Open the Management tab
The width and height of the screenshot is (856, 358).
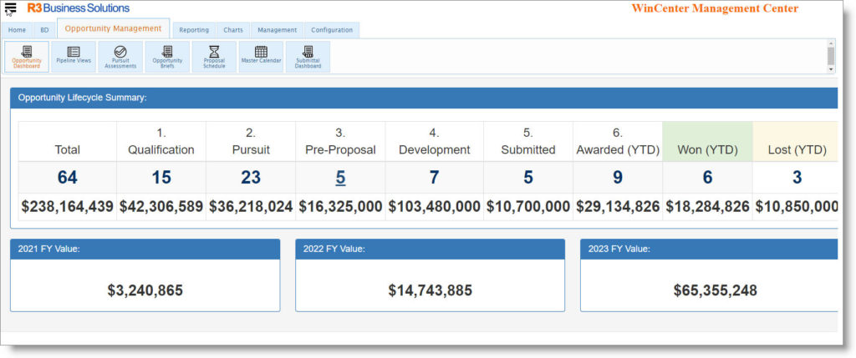point(278,30)
